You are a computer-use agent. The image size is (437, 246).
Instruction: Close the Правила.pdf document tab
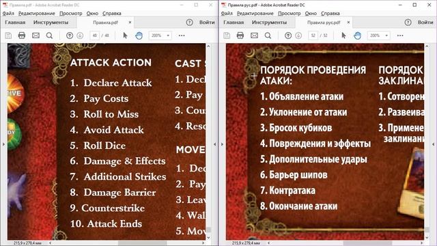pos(130,23)
